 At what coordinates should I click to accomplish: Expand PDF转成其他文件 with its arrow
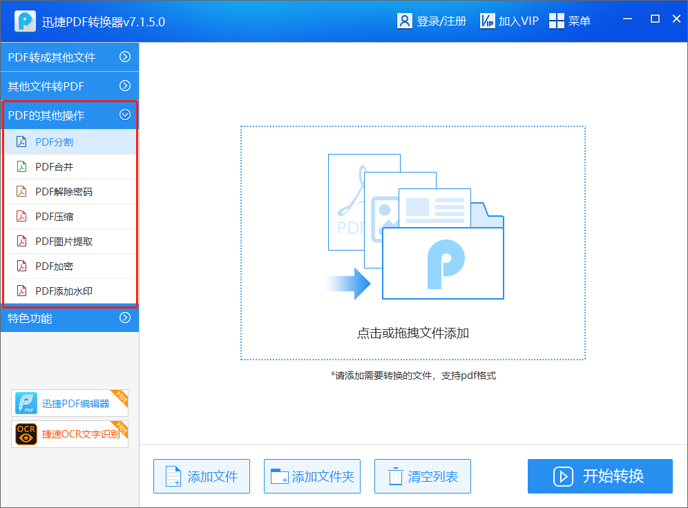pyautogui.click(x=125, y=57)
